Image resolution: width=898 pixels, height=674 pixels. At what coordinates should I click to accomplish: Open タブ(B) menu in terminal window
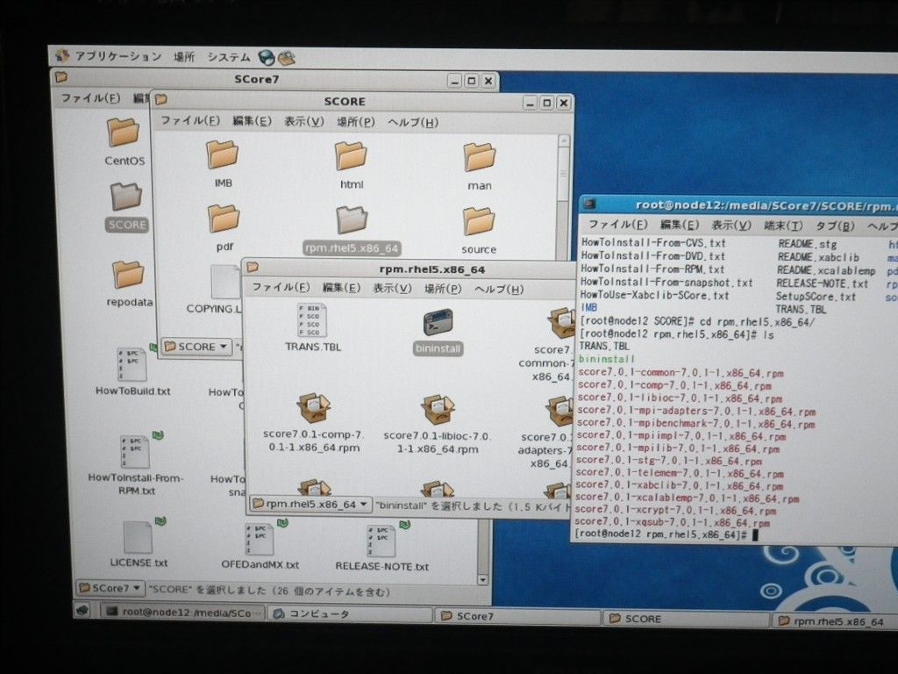(835, 226)
